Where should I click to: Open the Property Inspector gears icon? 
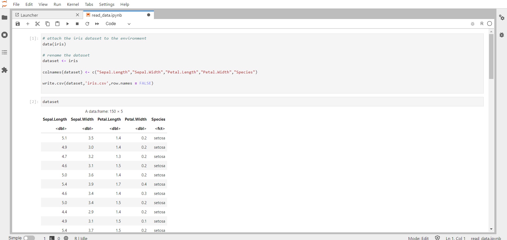502,17
